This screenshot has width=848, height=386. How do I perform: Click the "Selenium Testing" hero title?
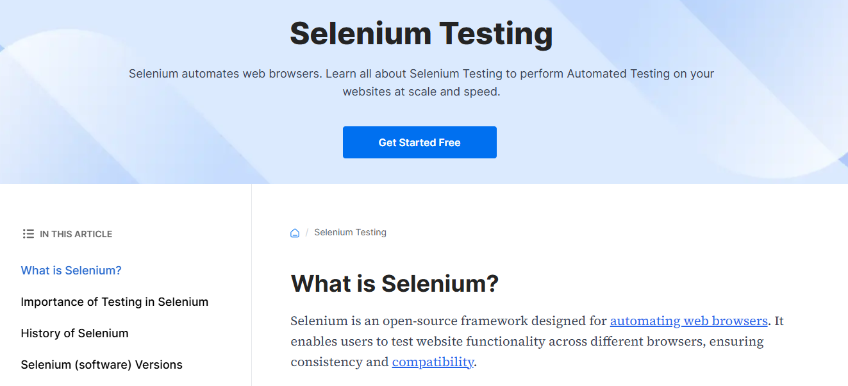click(421, 34)
